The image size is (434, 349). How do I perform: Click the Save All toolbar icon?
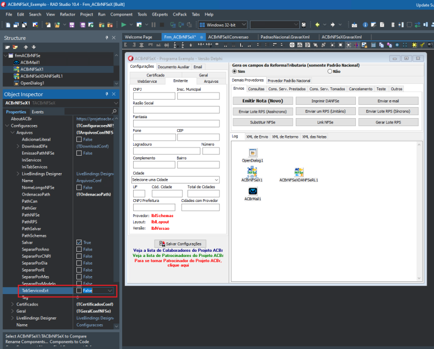point(83,25)
